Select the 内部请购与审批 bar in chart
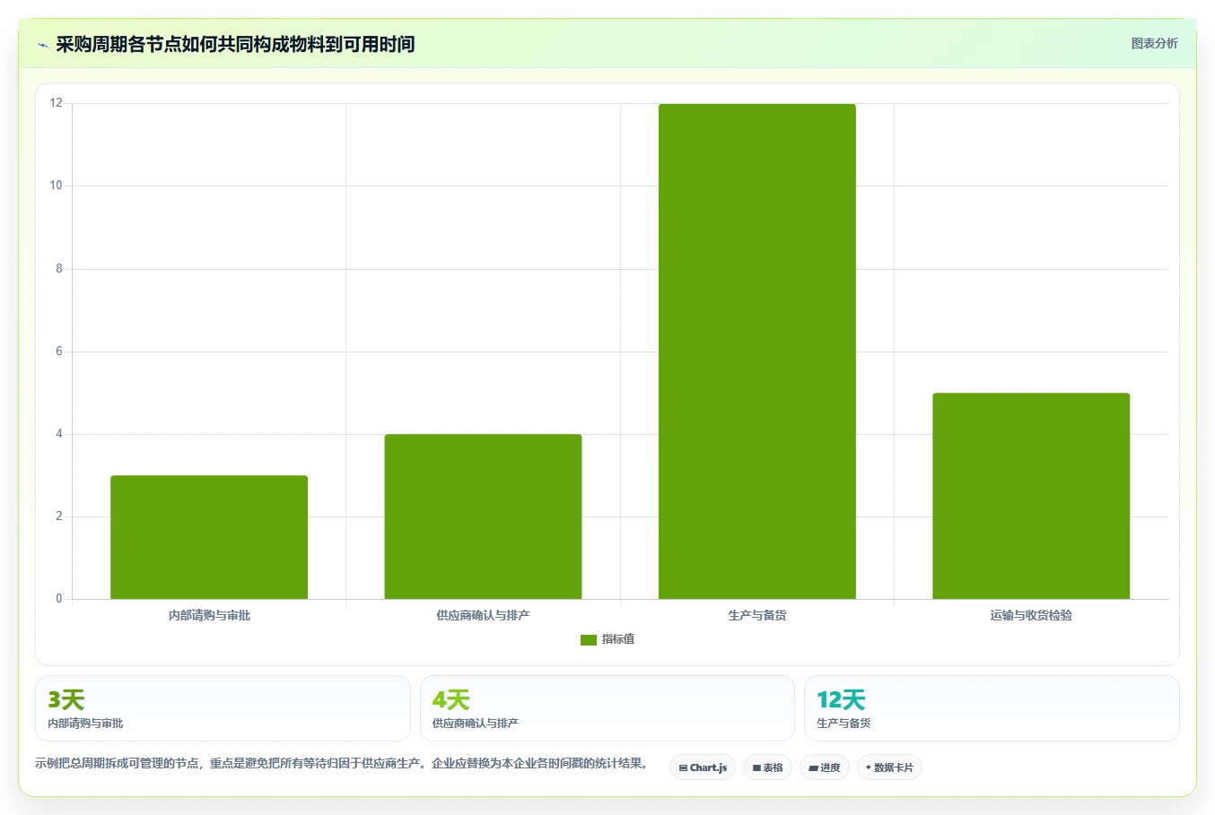The width and height of the screenshot is (1215, 815). (x=209, y=537)
